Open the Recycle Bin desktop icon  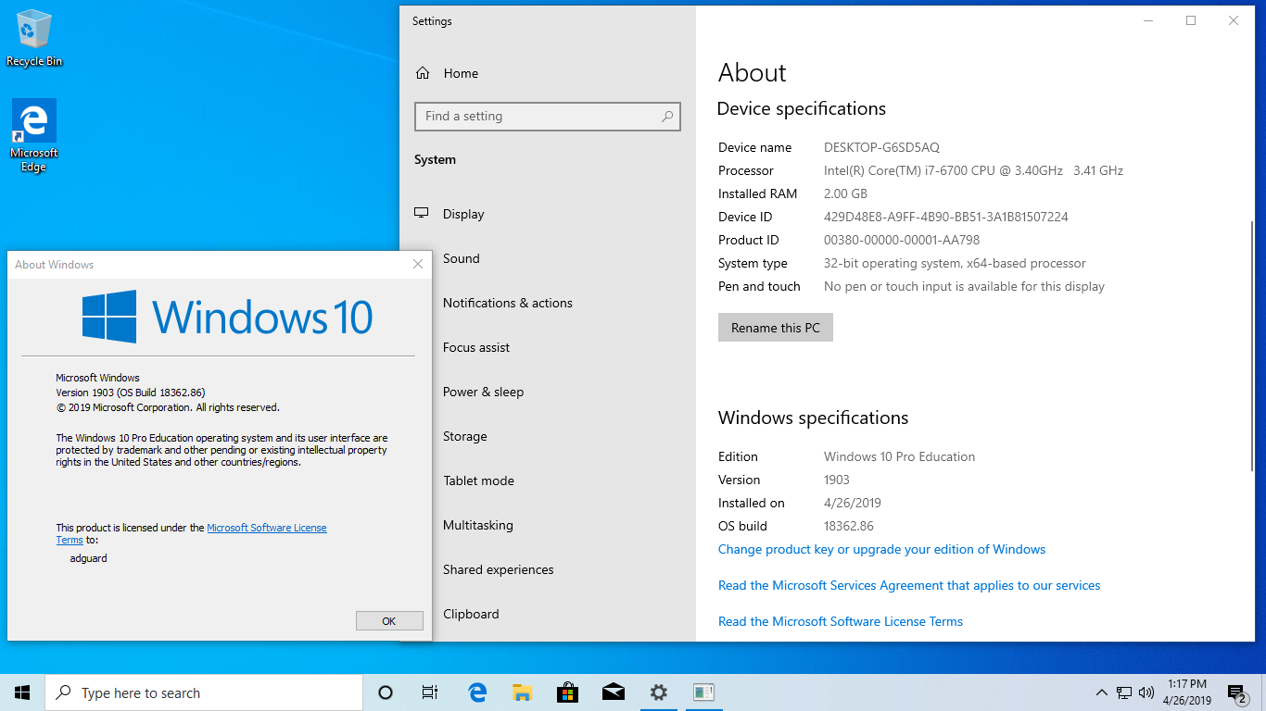[x=34, y=38]
